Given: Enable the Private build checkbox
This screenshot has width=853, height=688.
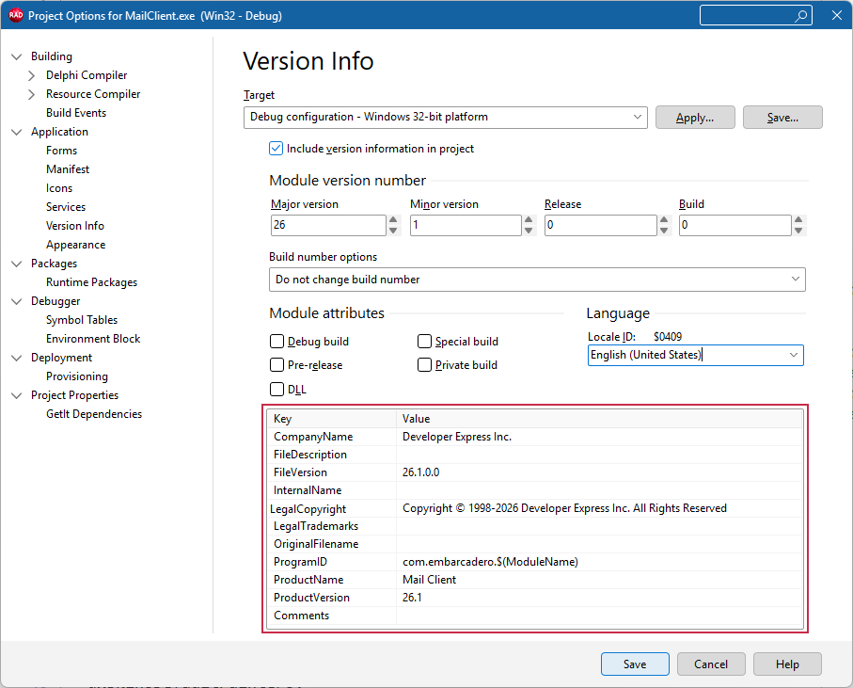Looking at the screenshot, I should (x=424, y=364).
